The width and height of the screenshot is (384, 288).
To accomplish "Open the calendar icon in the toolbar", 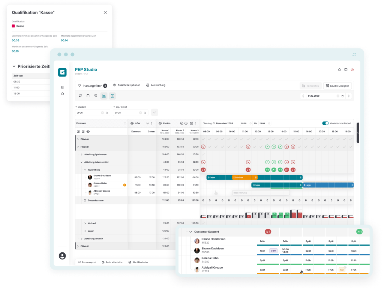I will pyautogui.click(x=88, y=96).
